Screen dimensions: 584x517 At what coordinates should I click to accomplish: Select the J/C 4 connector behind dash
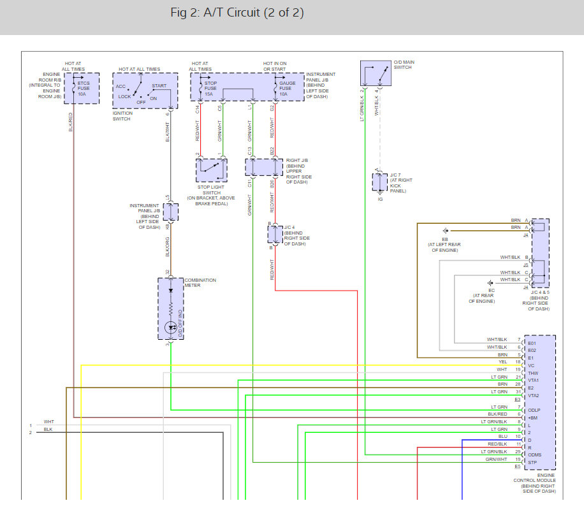click(x=274, y=235)
